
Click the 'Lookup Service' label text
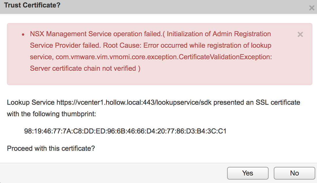(31, 102)
